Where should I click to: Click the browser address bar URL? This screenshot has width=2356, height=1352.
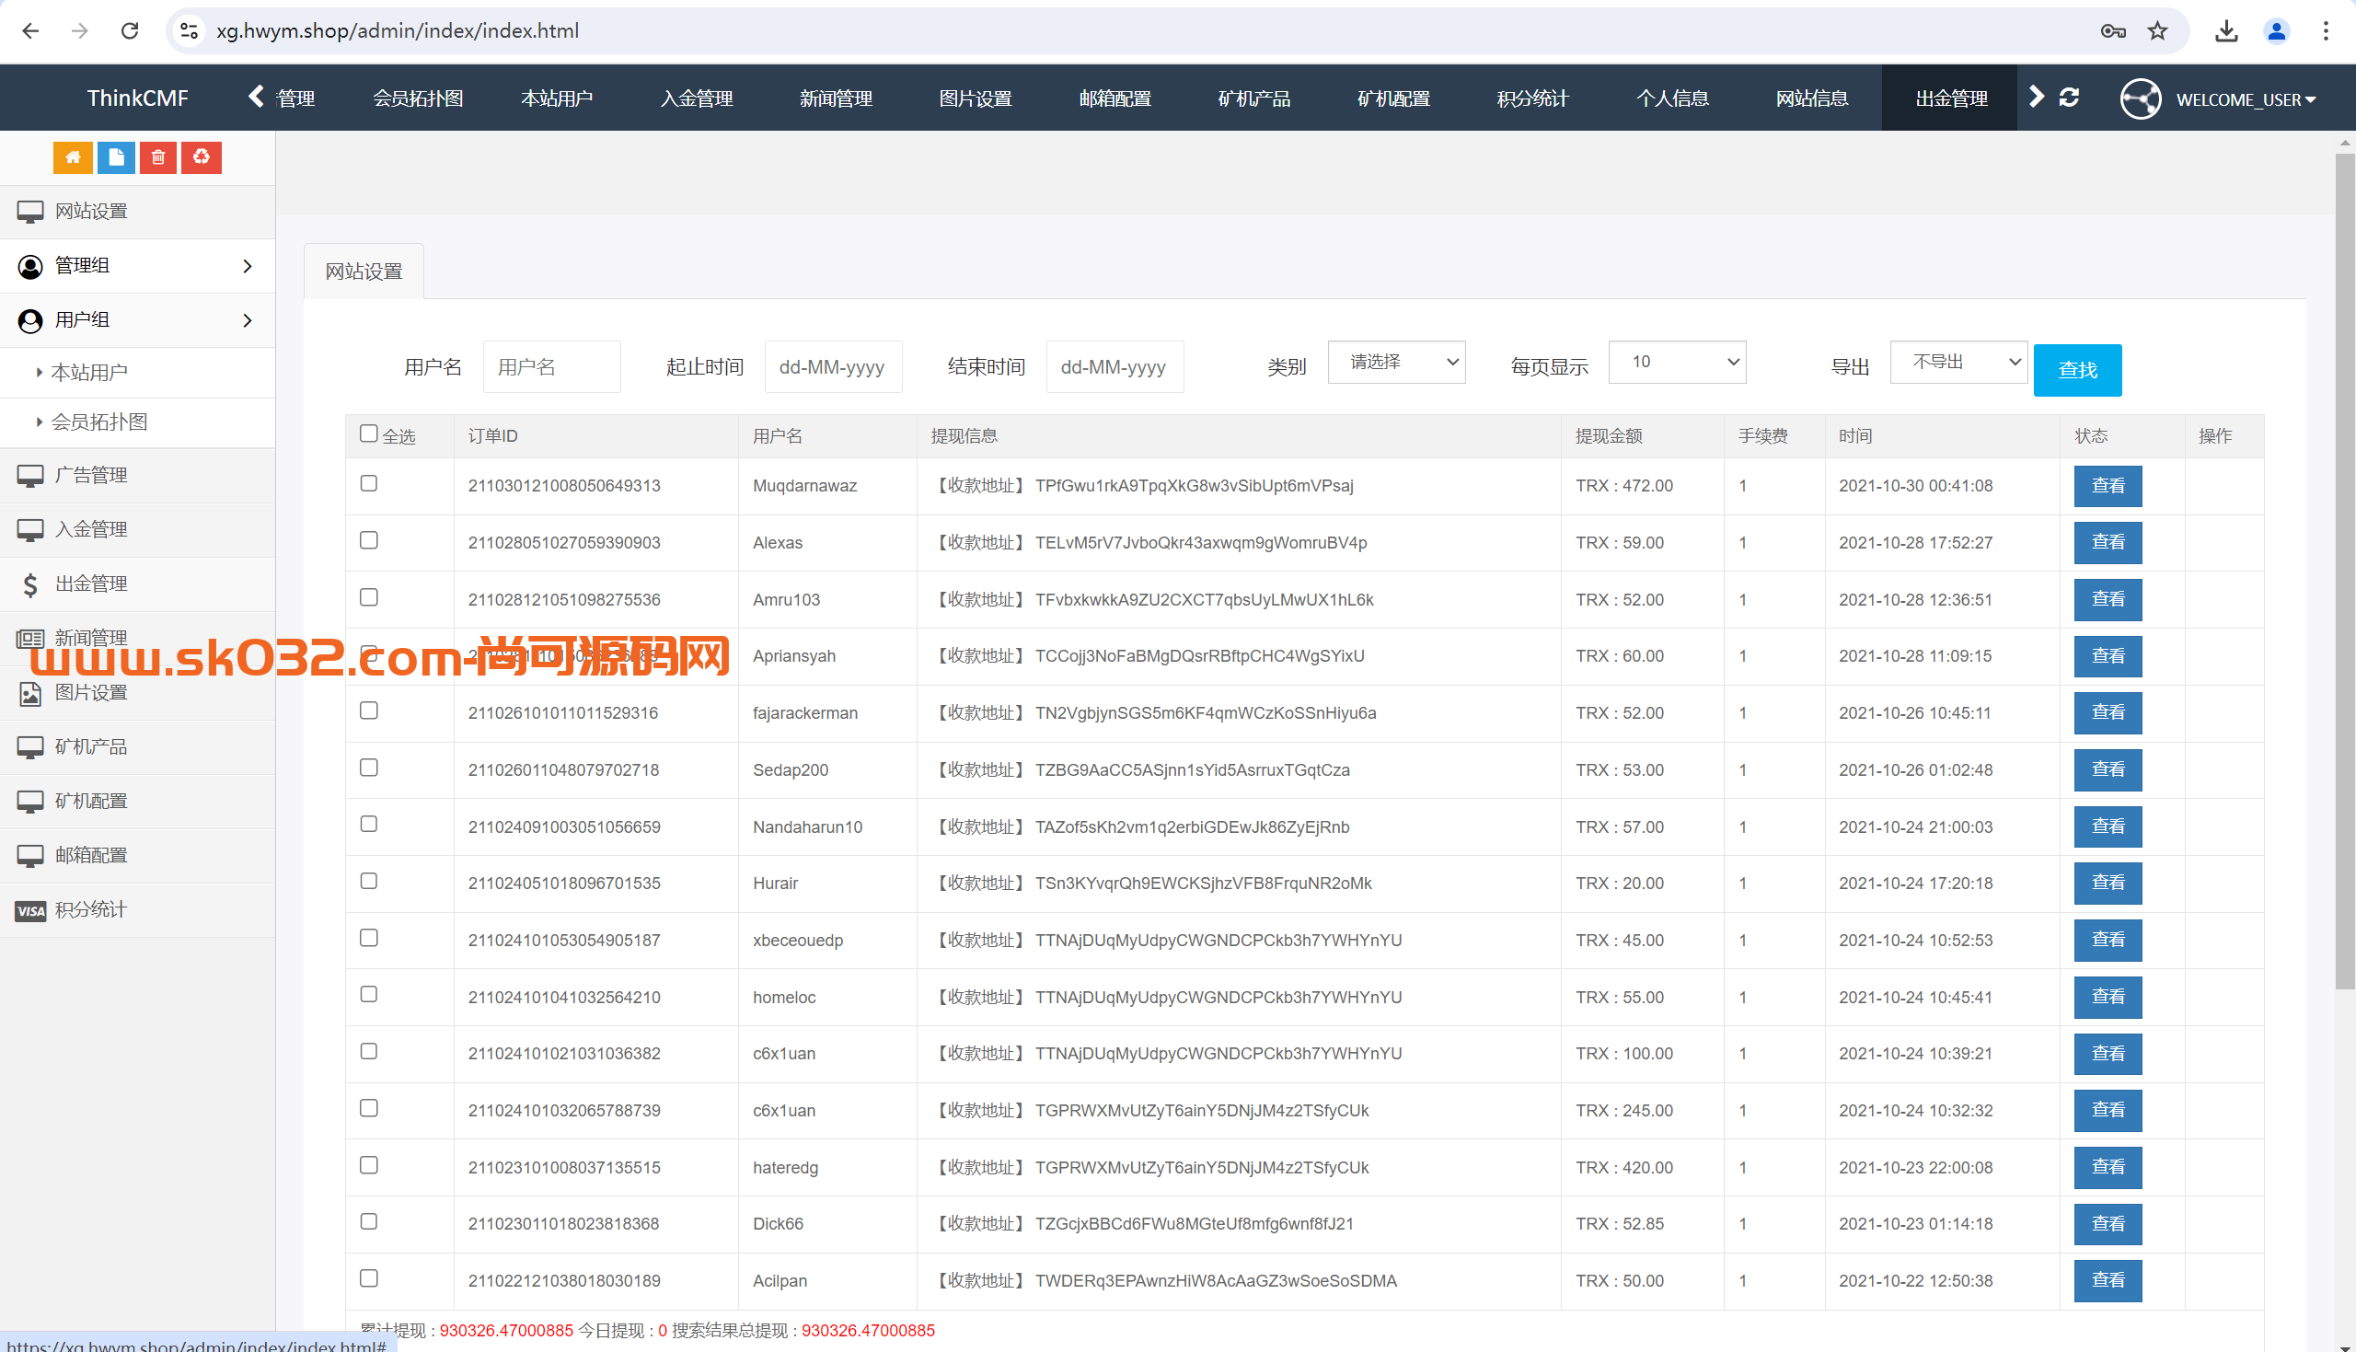398,30
